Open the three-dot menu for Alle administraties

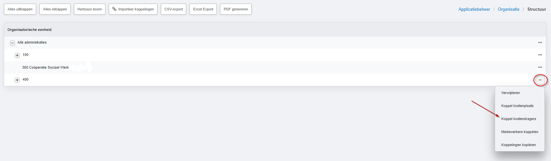pyautogui.click(x=540, y=43)
